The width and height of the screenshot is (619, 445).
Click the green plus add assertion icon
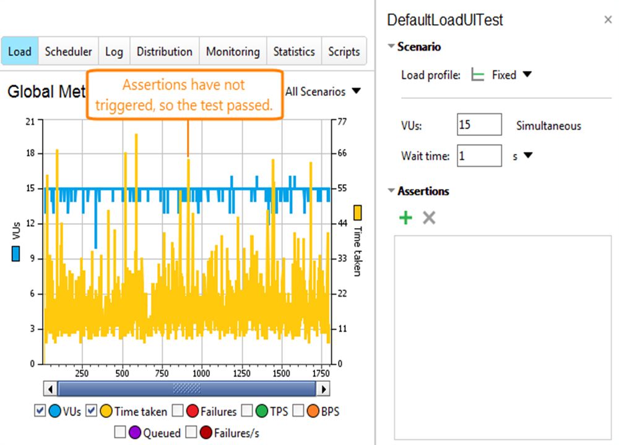tap(406, 218)
